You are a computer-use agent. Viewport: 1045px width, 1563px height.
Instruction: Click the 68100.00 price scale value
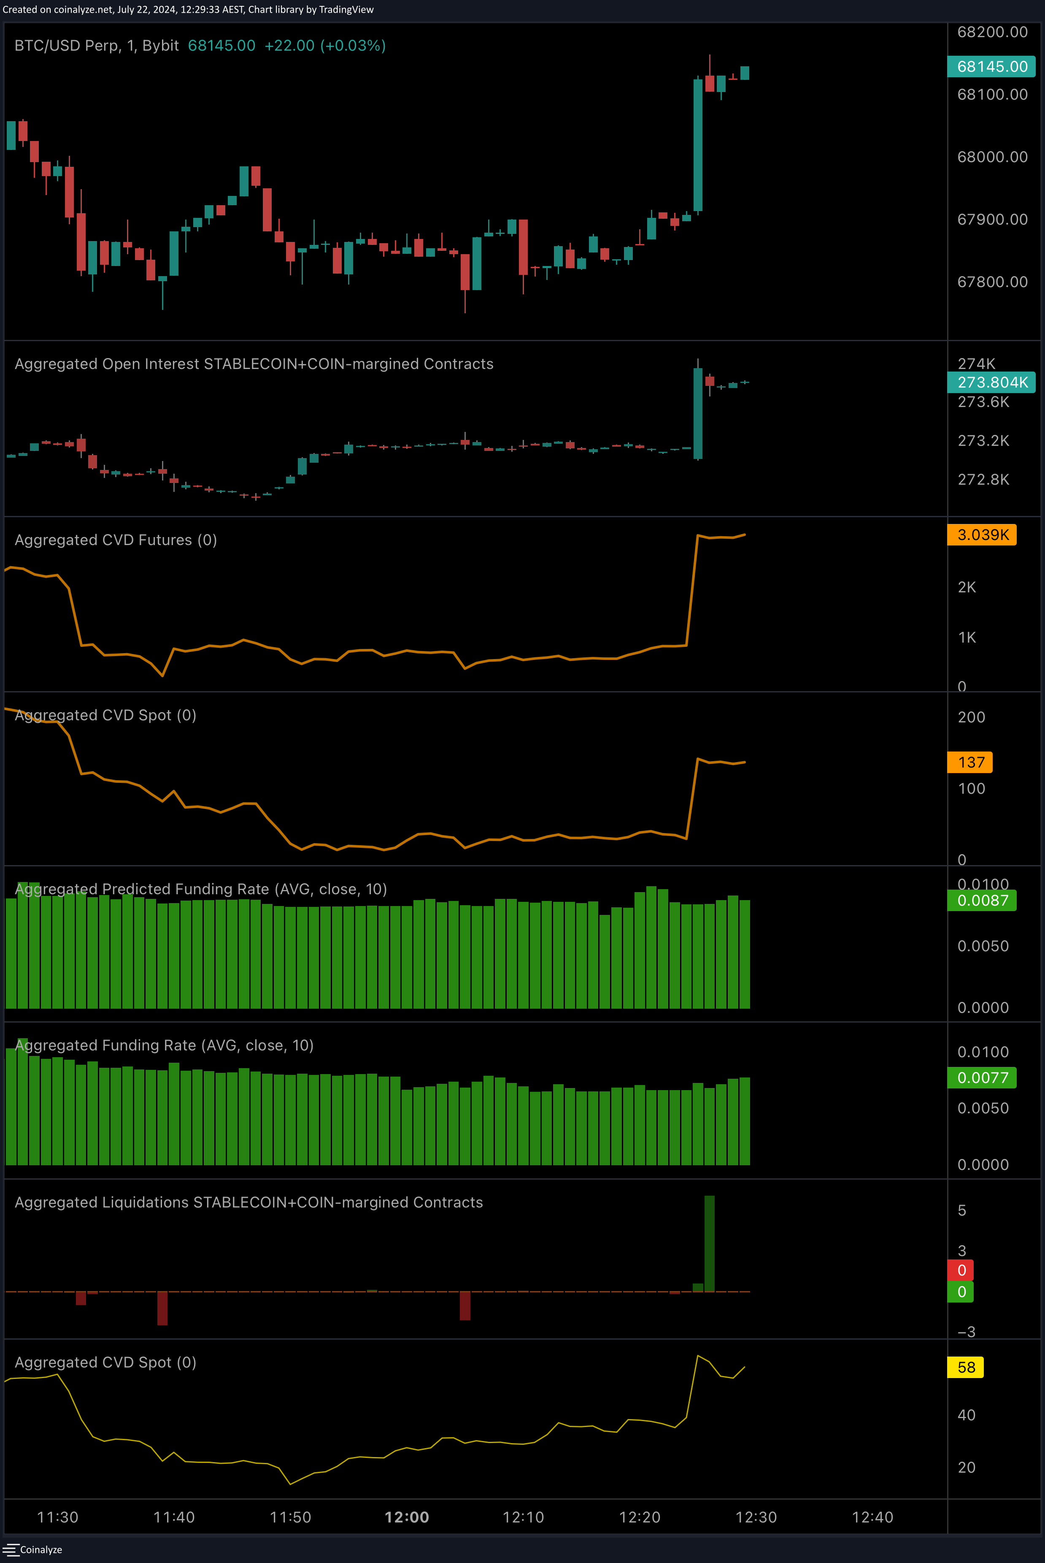tap(992, 94)
